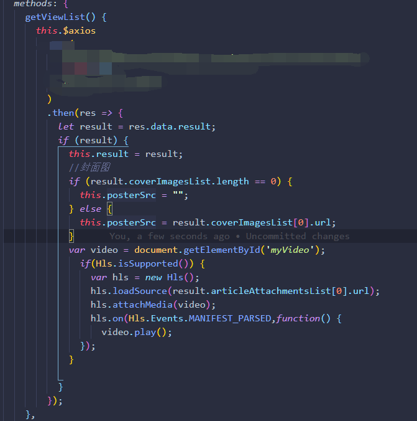The height and width of the screenshot is (421, 417).
Task: Click the highlighted opening brace after else
Action: pos(109,209)
